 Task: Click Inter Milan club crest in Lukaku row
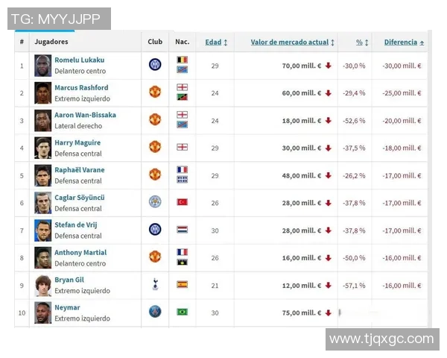(155, 65)
